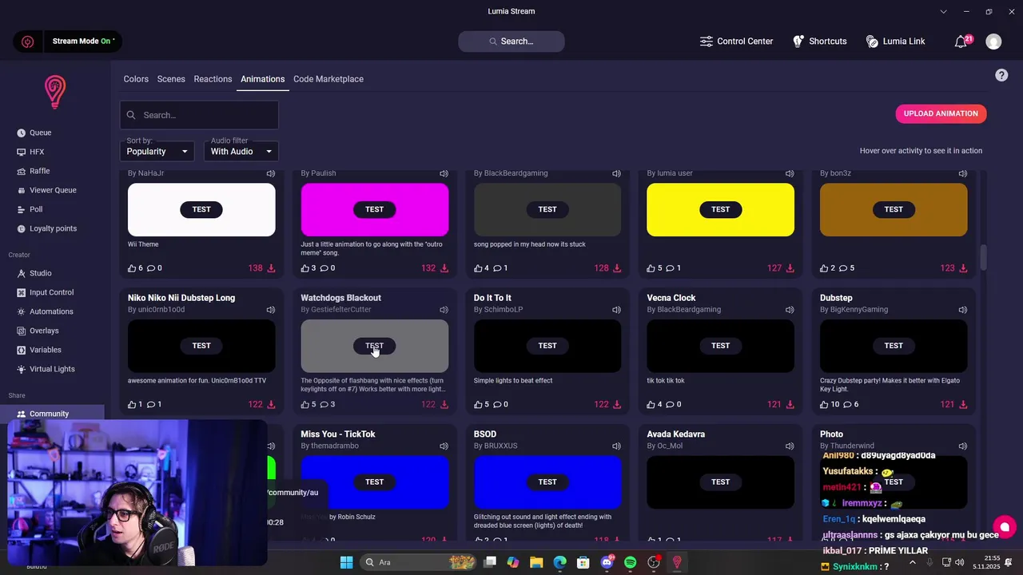Show hidden system tray icons
This screenshot has height=575, width=1023.
pos(913,562)
